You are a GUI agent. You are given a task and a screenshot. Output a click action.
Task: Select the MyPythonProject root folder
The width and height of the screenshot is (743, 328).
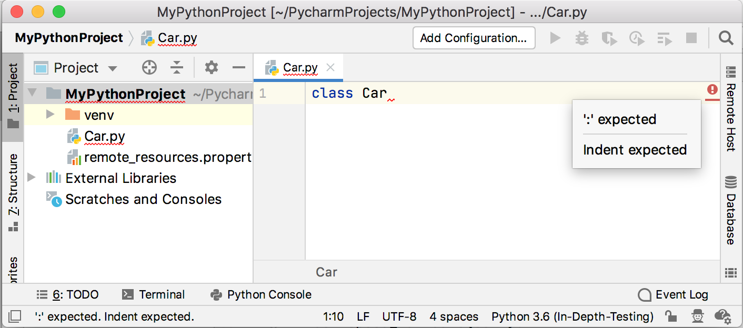125,94
